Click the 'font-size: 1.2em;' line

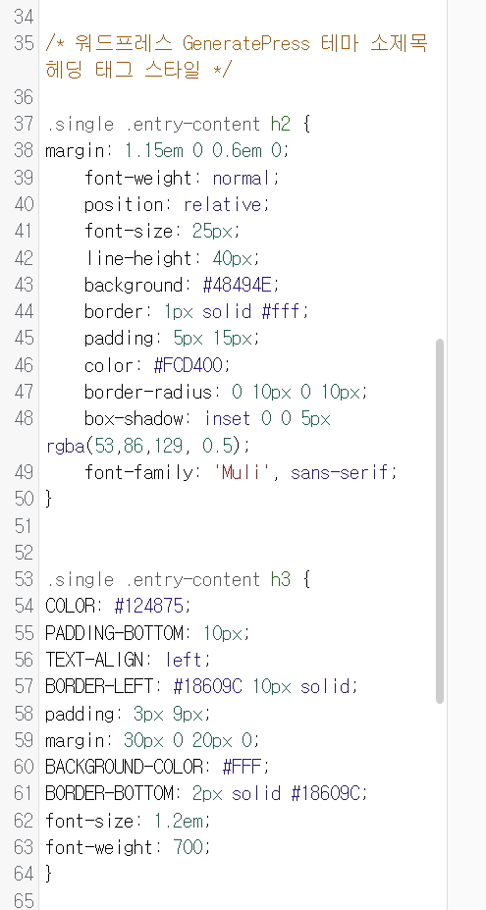(129, 821)
